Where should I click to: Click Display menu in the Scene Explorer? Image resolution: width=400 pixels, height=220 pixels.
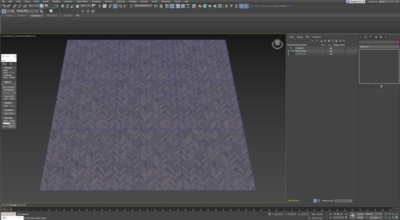click(x=299, y=37)
